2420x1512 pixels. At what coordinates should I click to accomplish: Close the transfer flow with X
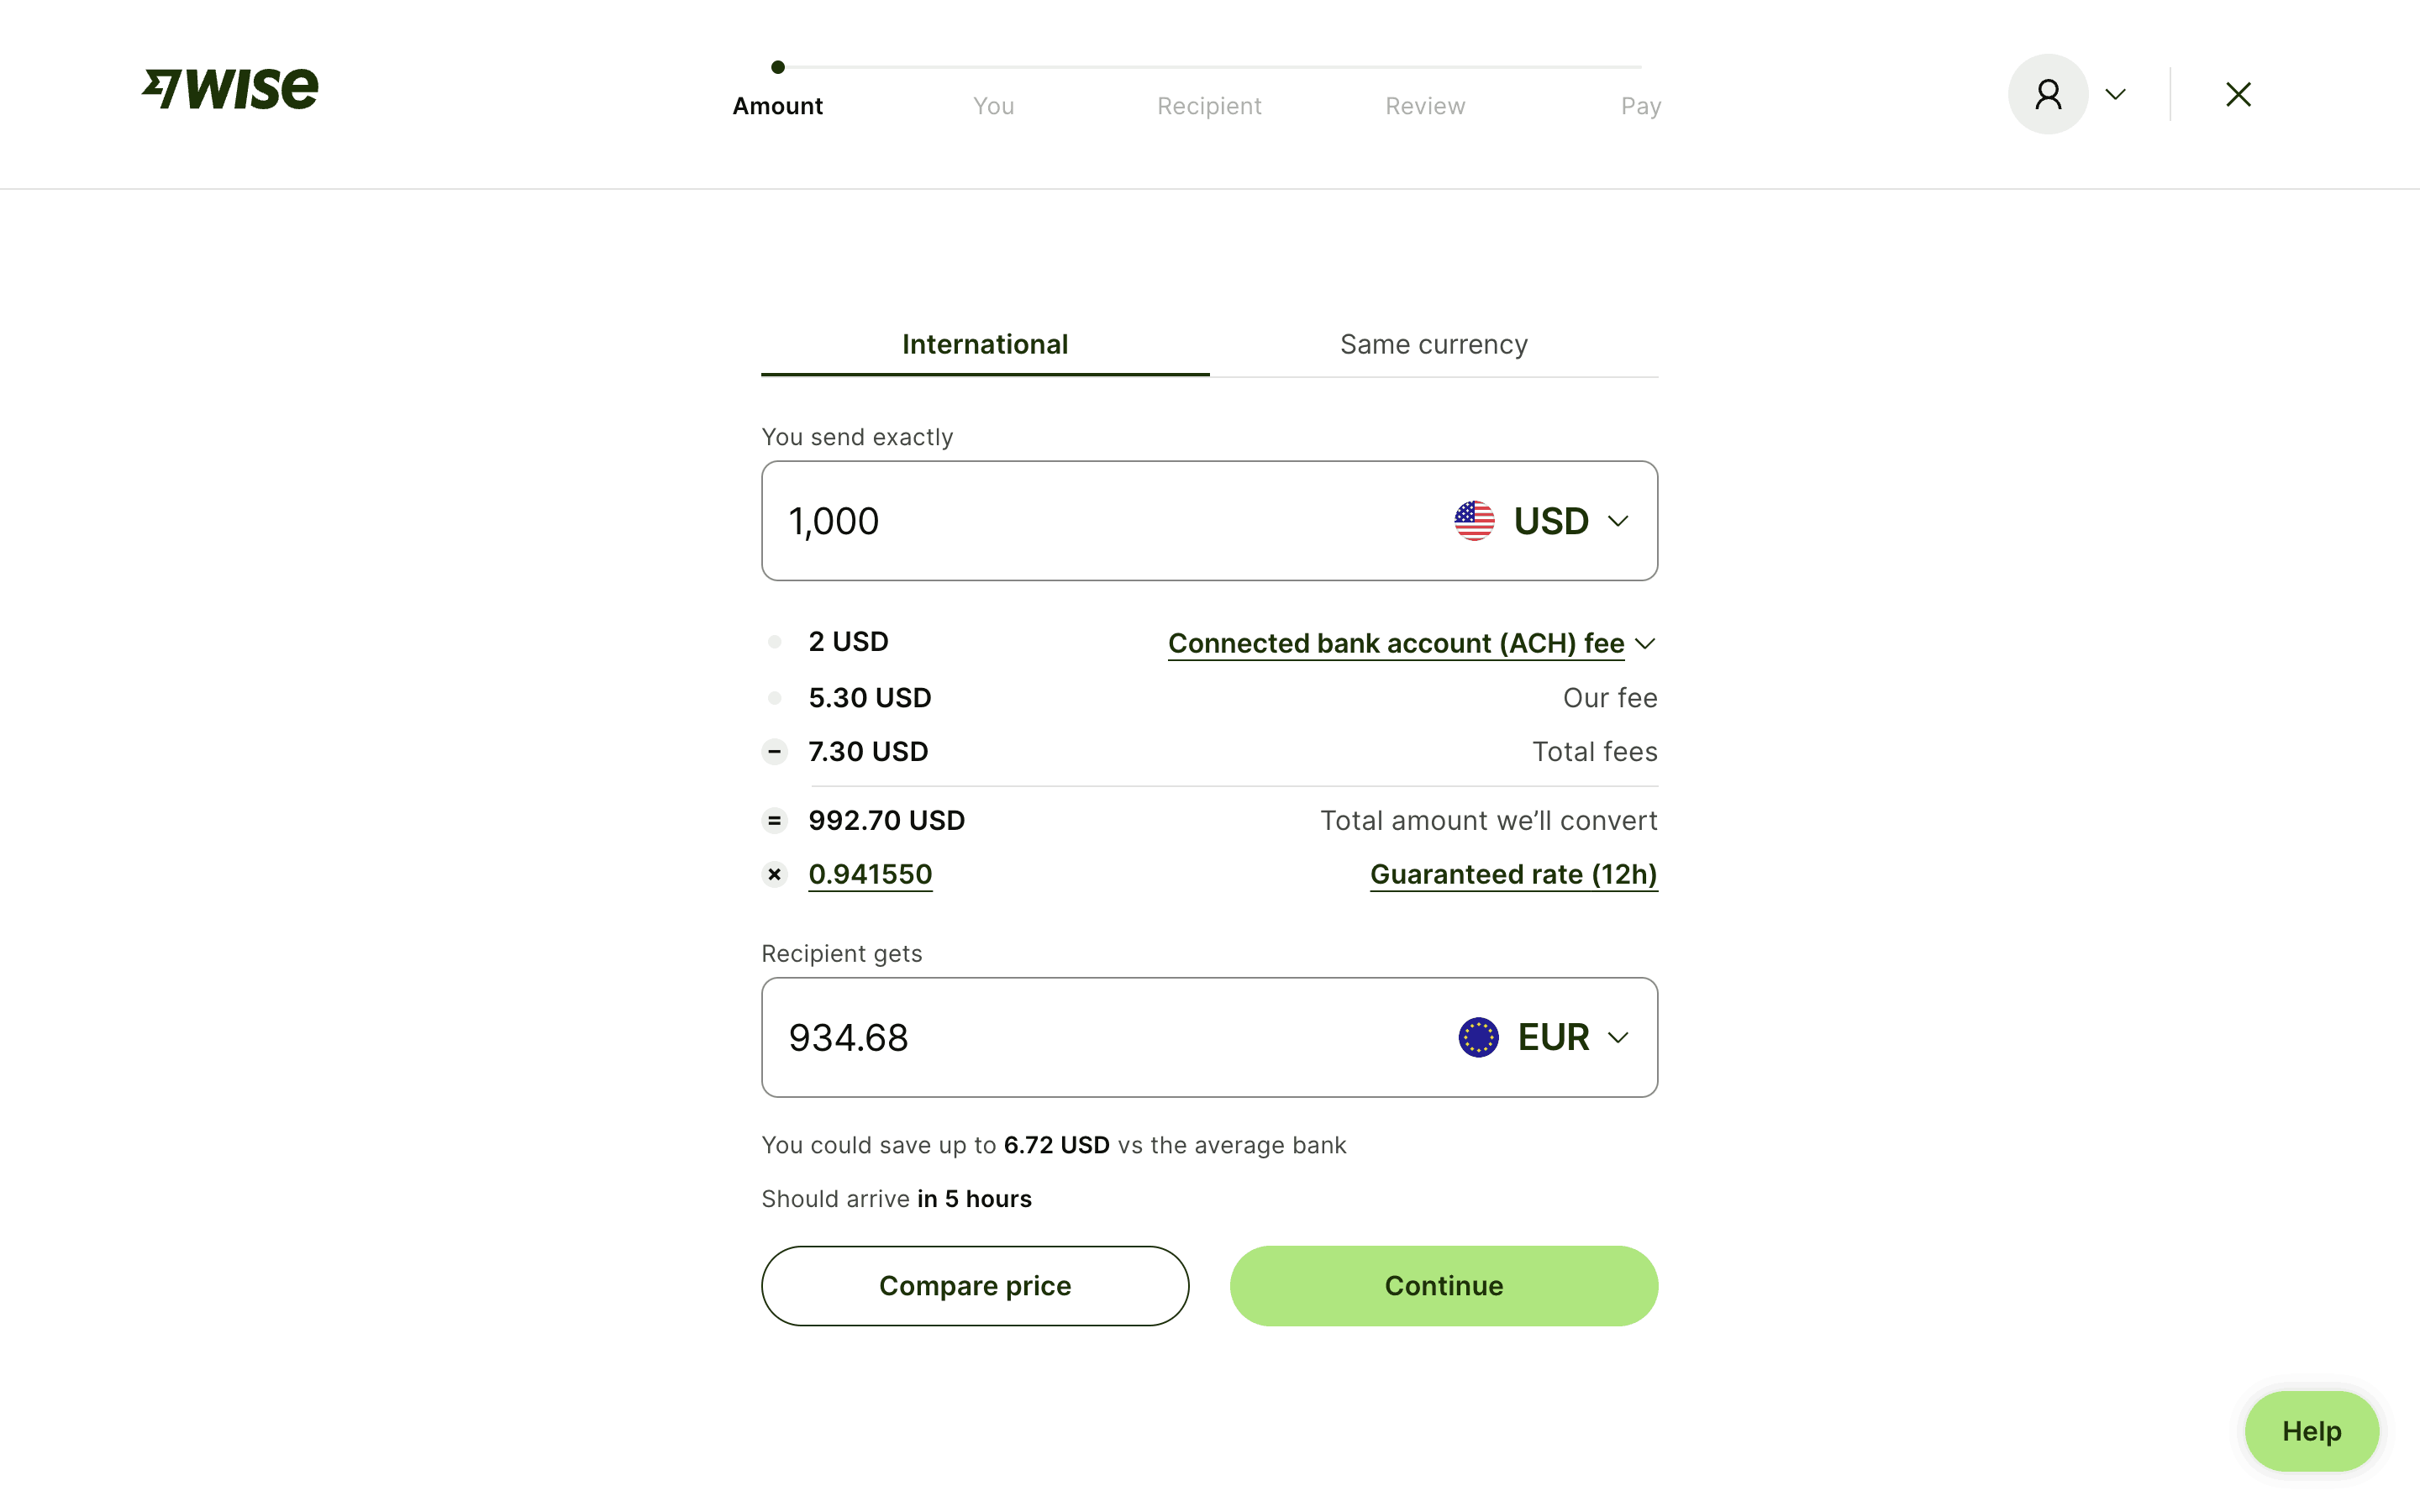(2238, 94)
